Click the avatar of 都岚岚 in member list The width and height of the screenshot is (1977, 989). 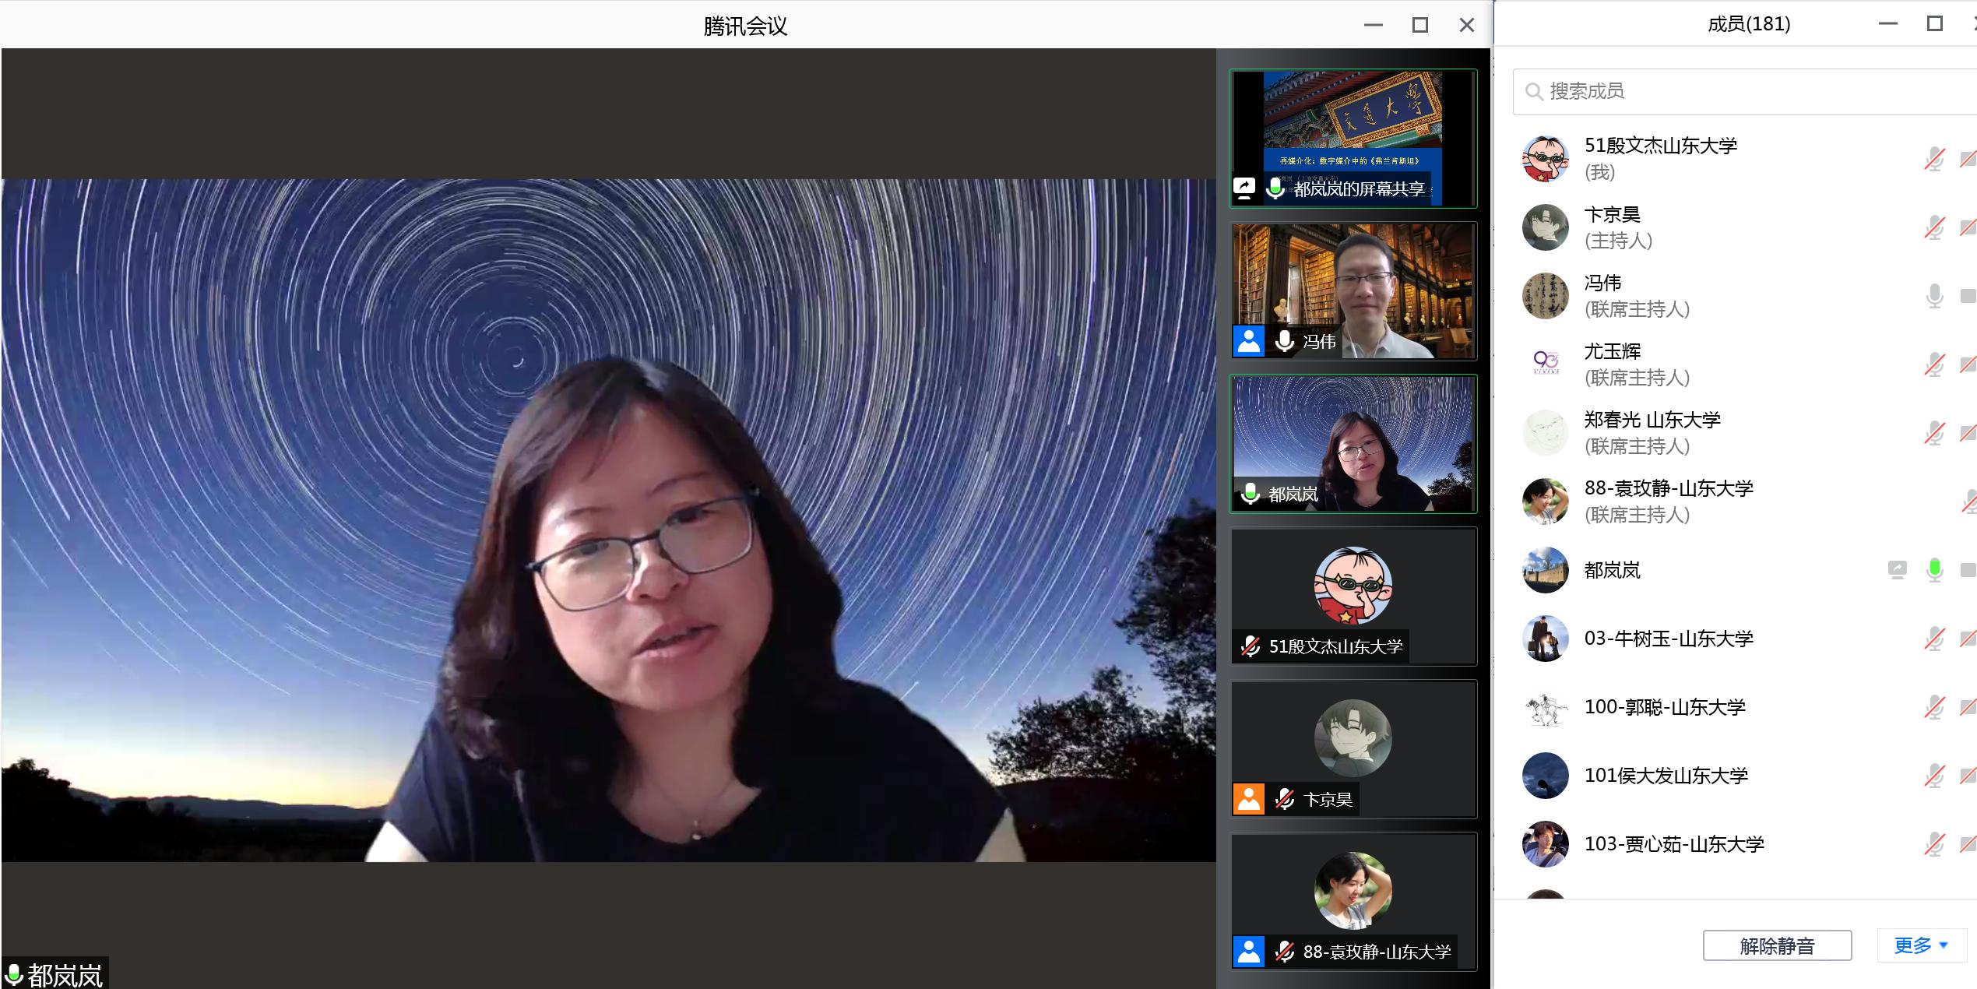click(1545, 570)
